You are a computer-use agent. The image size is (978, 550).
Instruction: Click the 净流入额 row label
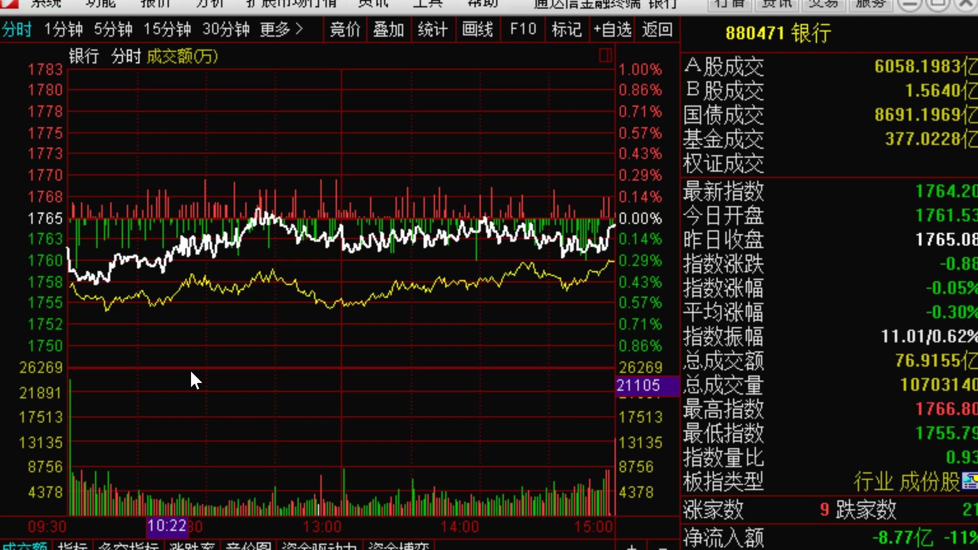(723, 537)
